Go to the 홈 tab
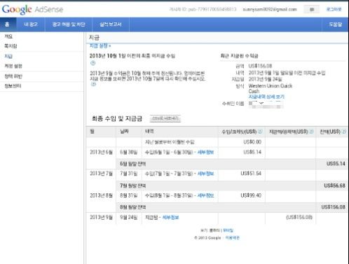The image size is (349, 264). click(x=8, y=25)
